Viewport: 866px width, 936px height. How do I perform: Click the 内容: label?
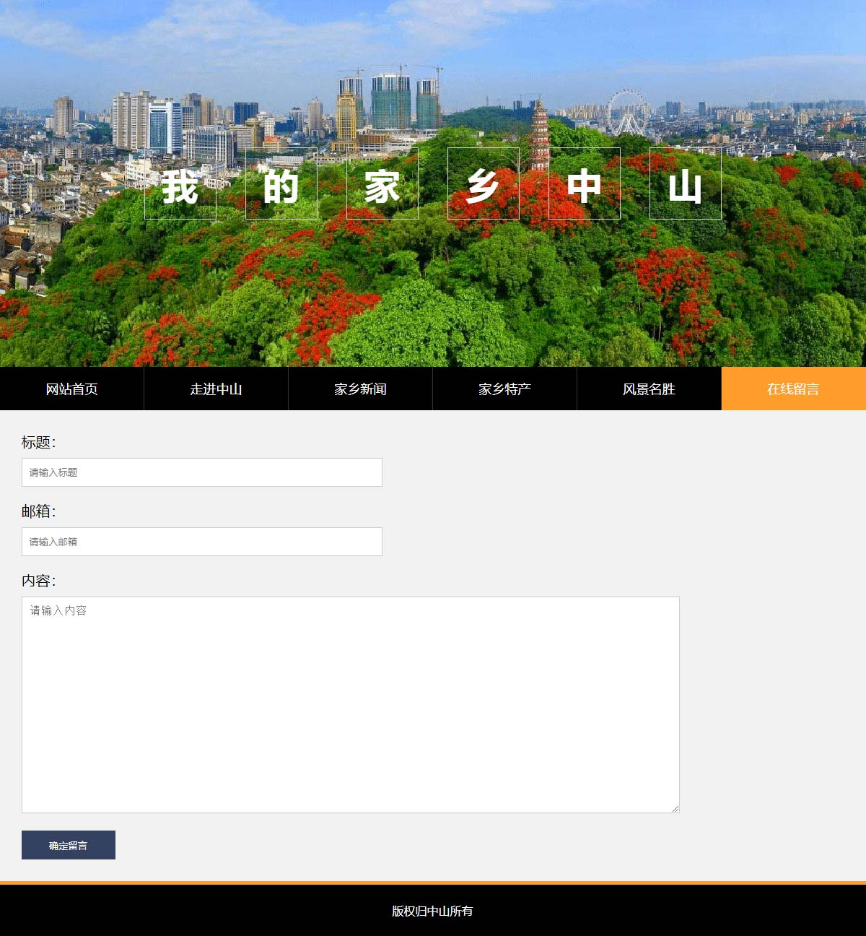click(x=39, y=581)
